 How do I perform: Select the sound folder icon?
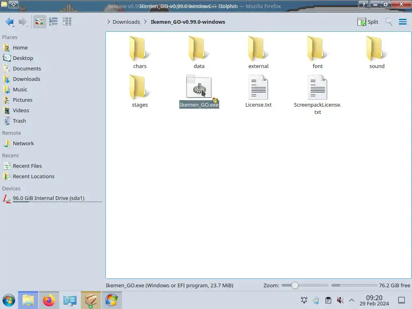[377, 49]
